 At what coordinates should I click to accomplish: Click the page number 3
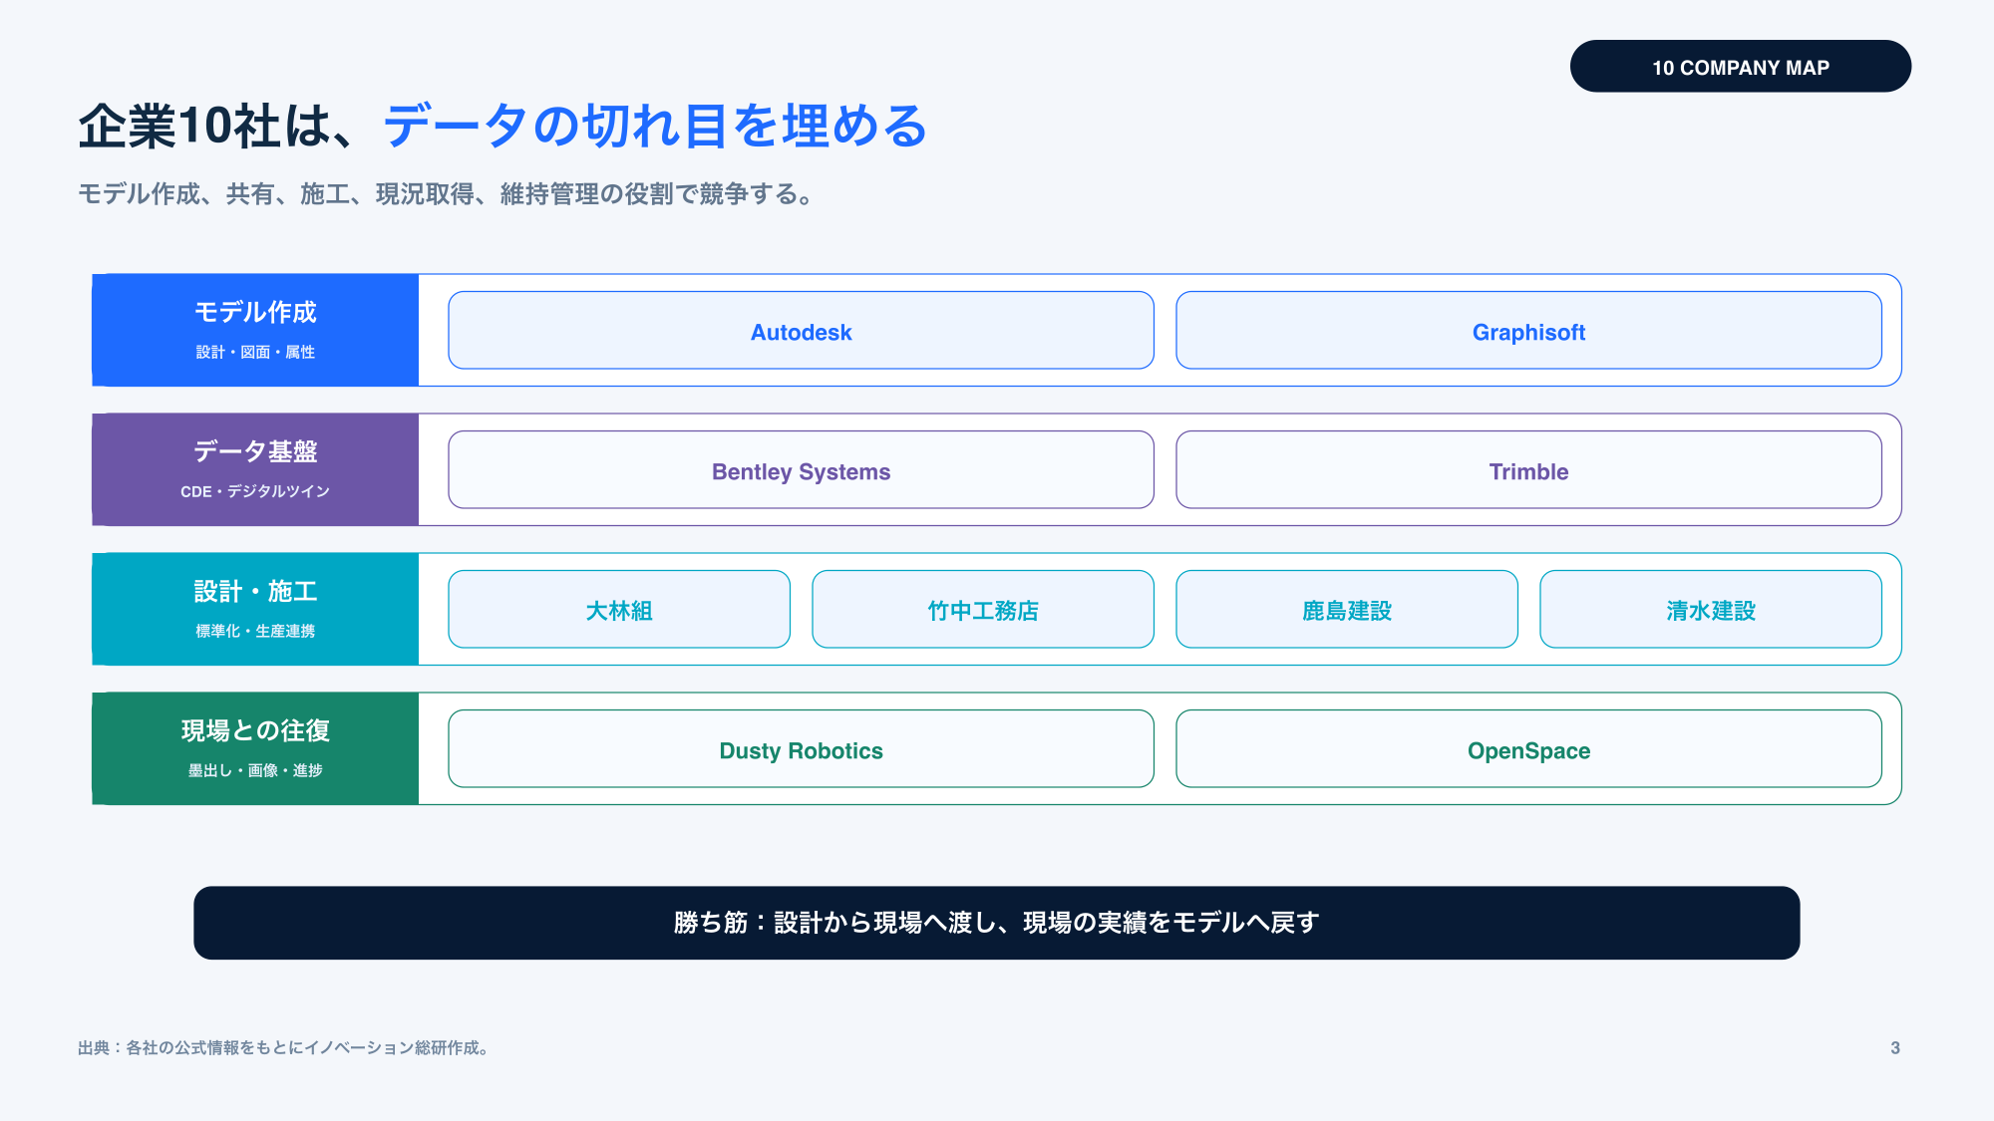[x=1895, y=1047]
